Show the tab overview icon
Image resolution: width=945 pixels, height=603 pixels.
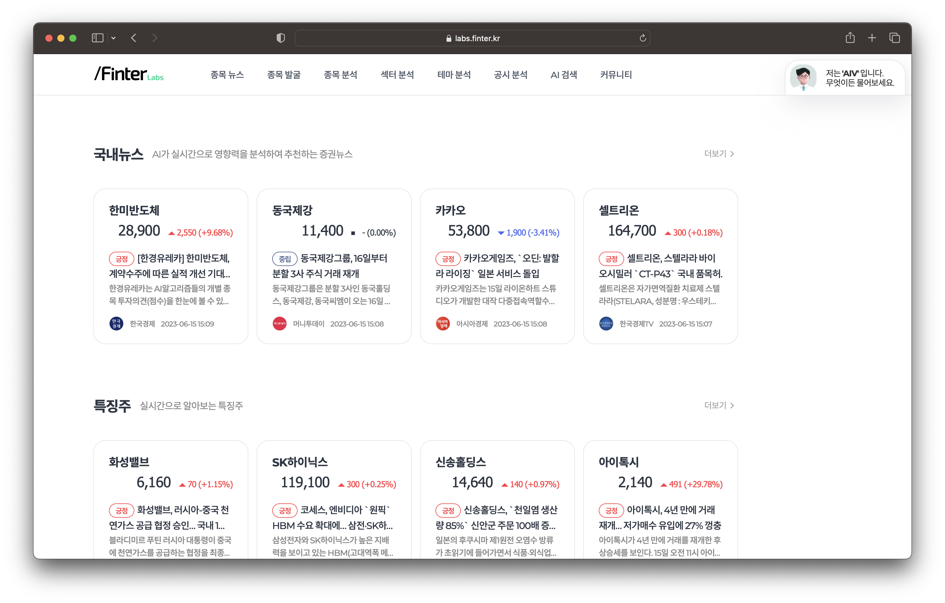894,38
